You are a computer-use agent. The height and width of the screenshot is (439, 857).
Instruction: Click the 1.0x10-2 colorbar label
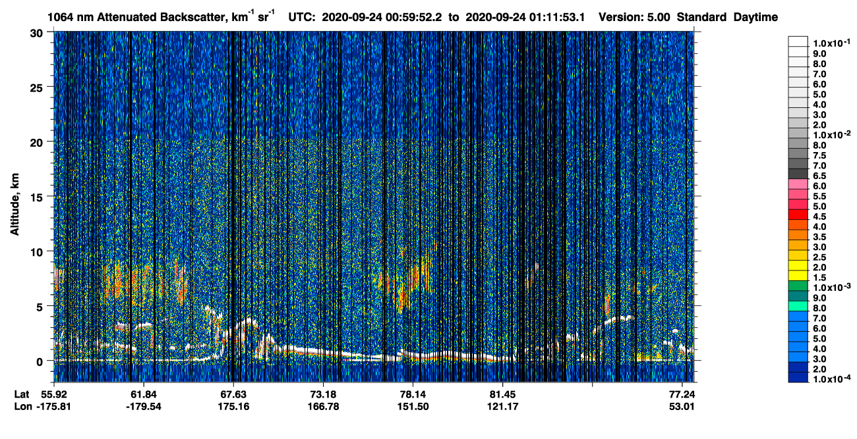833,134
